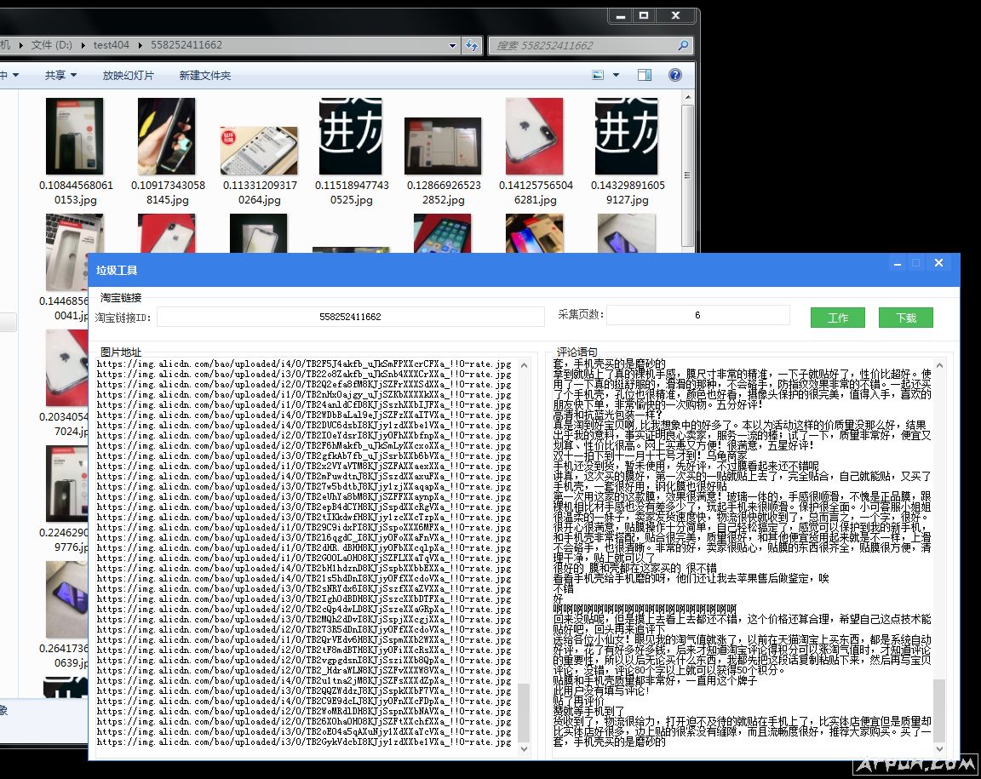Click the search magnifier icon
This screenshot has width=981, height=779.
683,45
